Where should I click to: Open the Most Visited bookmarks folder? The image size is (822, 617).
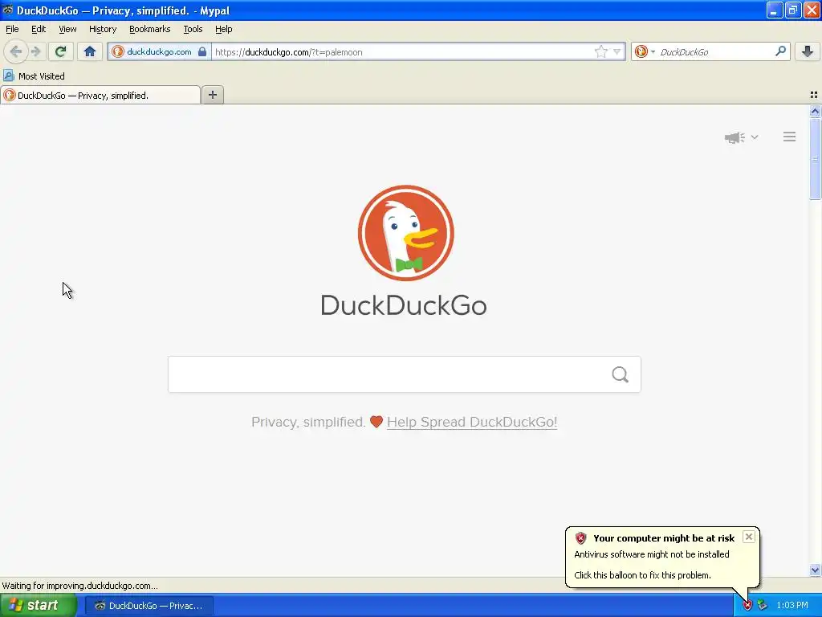34,76
